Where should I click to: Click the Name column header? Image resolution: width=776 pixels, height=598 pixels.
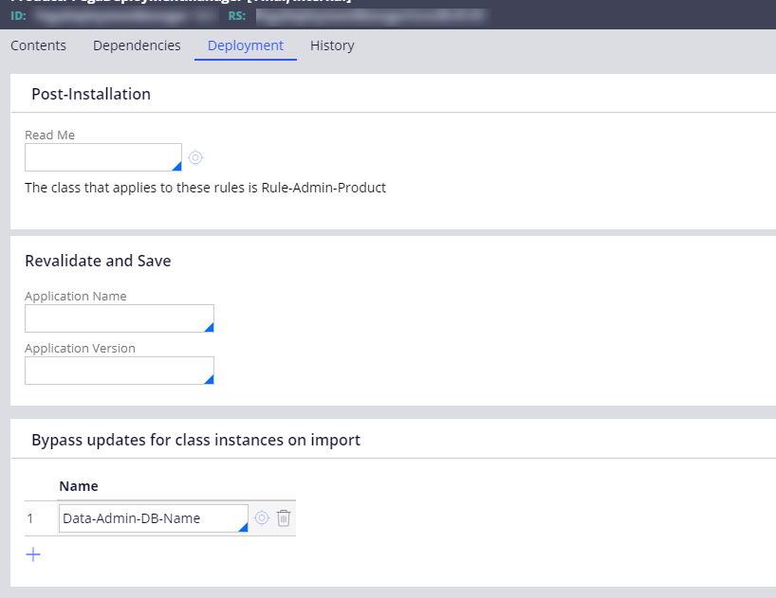[x=79, y=486]
